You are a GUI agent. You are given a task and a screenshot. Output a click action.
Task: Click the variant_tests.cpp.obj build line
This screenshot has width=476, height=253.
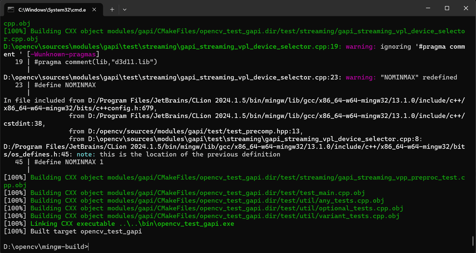pos(202,216)
